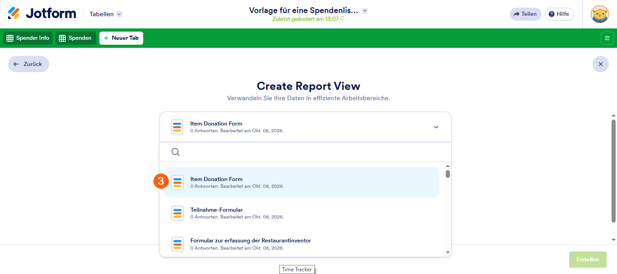Click the form search field

coord(305,152)
